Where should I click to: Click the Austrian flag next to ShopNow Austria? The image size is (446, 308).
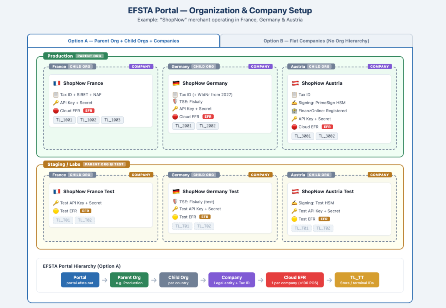coord(295,83)
